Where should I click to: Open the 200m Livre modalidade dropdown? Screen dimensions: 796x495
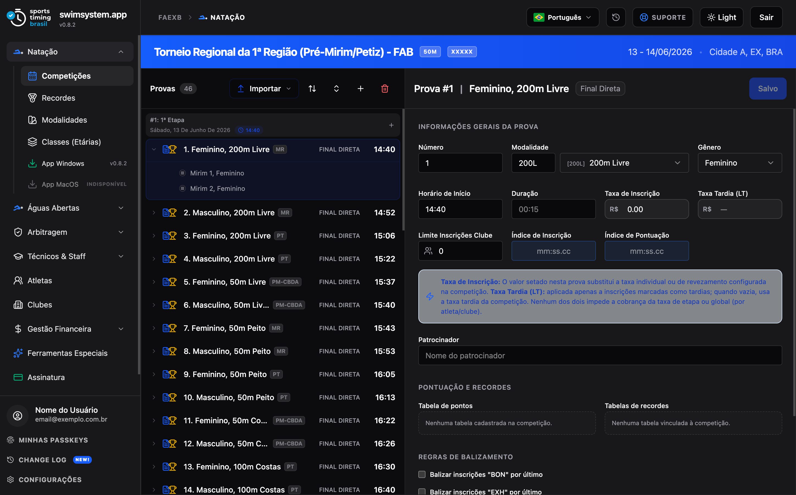(624, 163)
